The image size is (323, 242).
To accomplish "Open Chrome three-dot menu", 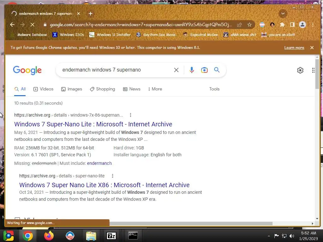I will [313, 25].
